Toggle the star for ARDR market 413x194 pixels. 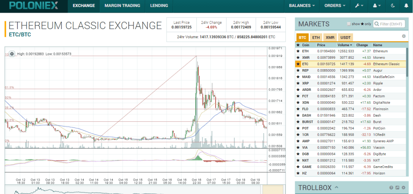click(298, 90)
